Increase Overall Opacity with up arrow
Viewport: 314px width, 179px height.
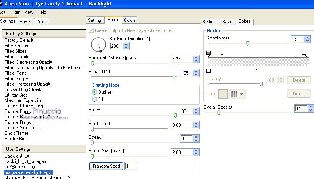click(310, 107)
